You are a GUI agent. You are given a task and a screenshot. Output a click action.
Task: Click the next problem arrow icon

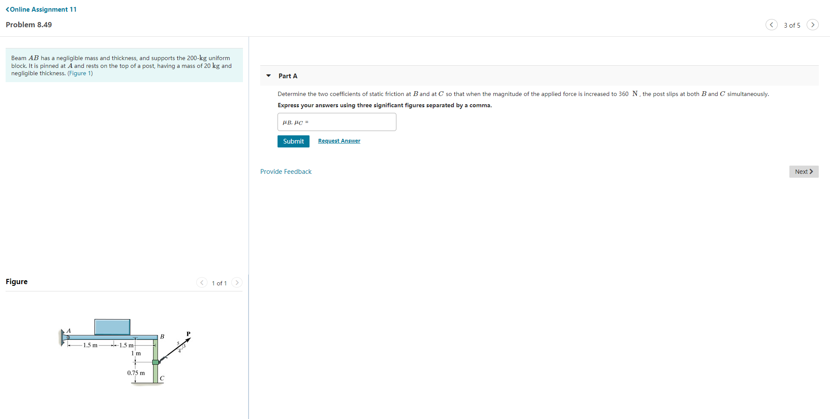click(812, 25)
